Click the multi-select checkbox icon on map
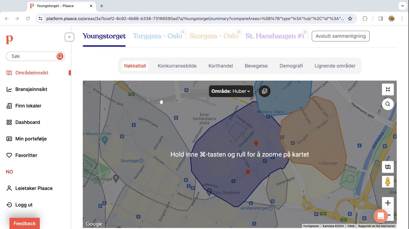The height and width of the screenshot is (229, 409). tap(264, 91)
